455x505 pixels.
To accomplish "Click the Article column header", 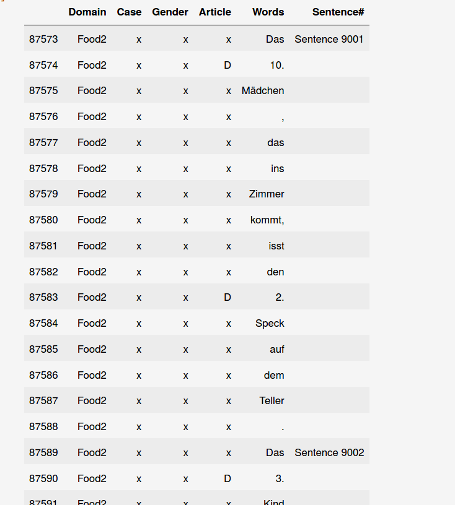I will click(215, 12).
